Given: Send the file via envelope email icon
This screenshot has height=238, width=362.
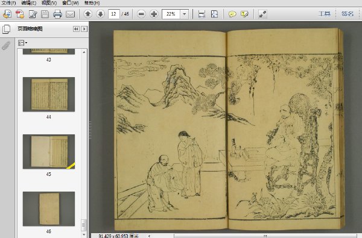Looking at the screenshot, I should pyautogui.click(x=70, y=14).
